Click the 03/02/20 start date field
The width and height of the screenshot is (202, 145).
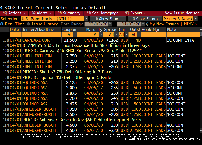coord(97,24)
